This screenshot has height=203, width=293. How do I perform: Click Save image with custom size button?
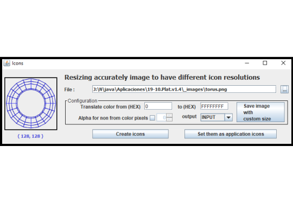[260, 112]
